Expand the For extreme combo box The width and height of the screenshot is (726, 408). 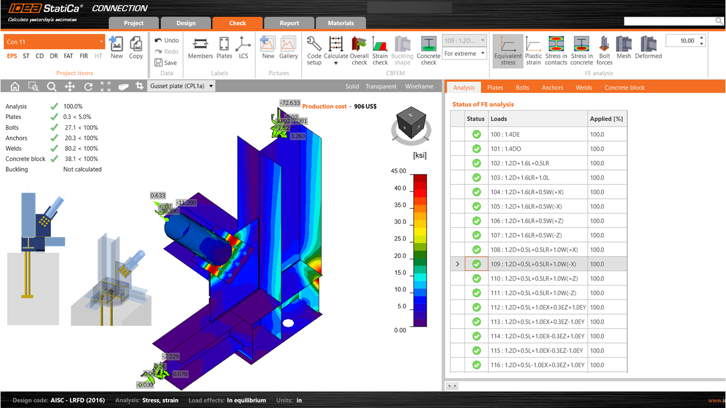point(465,53)
